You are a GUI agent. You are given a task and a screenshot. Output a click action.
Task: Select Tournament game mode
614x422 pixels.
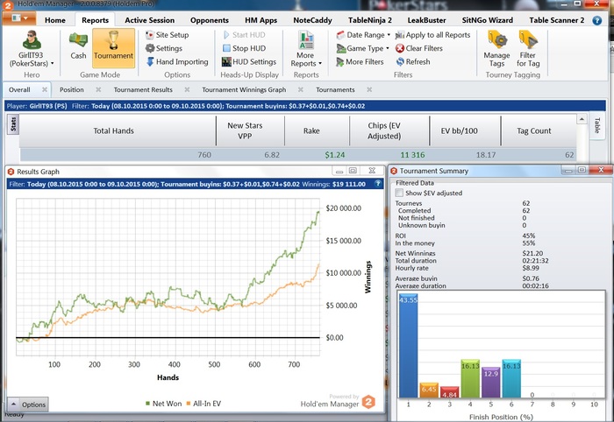[x=113, y=47]
